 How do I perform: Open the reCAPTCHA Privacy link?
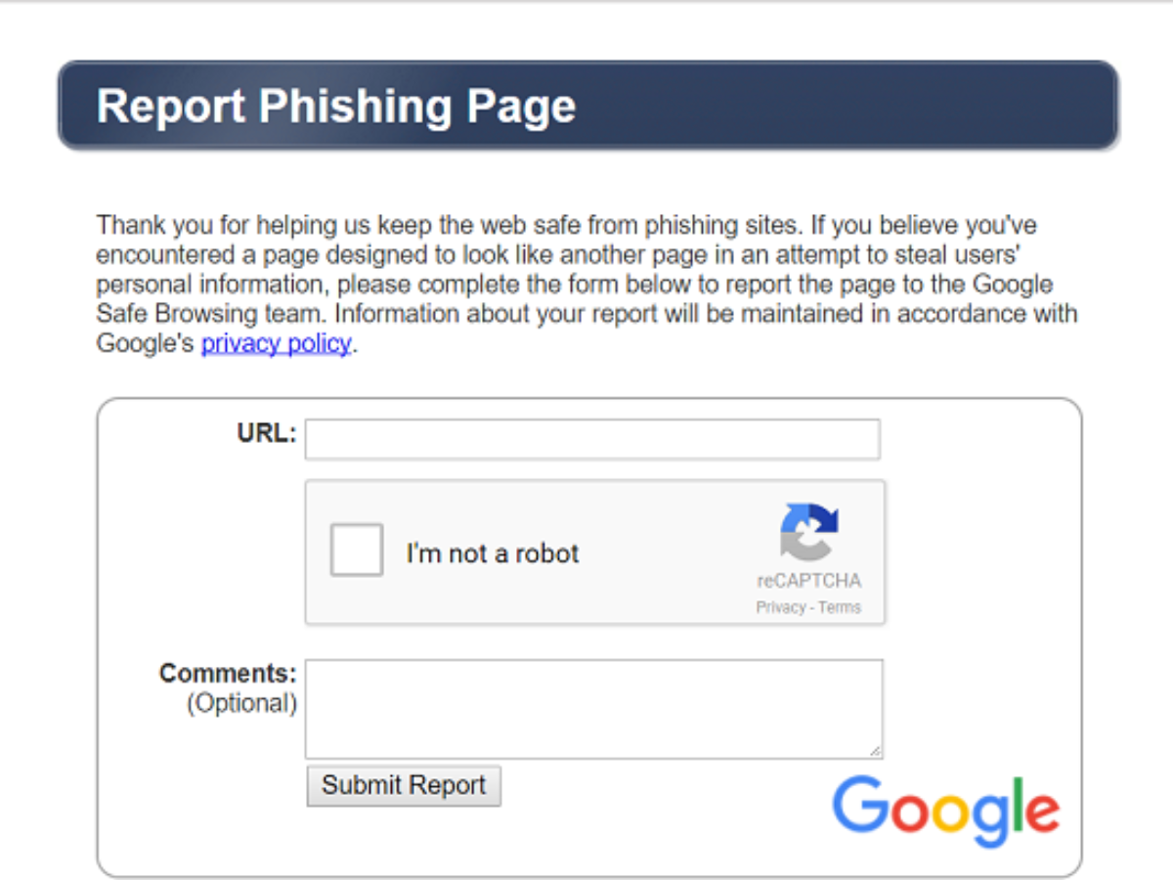780,607
